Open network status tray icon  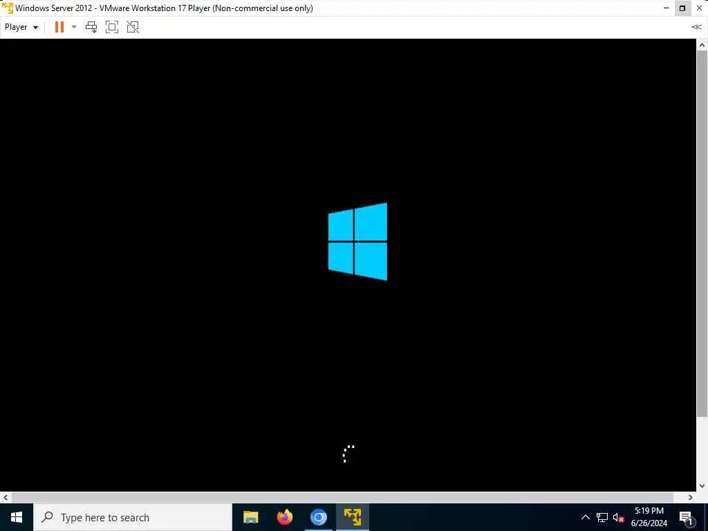[602, 517]
